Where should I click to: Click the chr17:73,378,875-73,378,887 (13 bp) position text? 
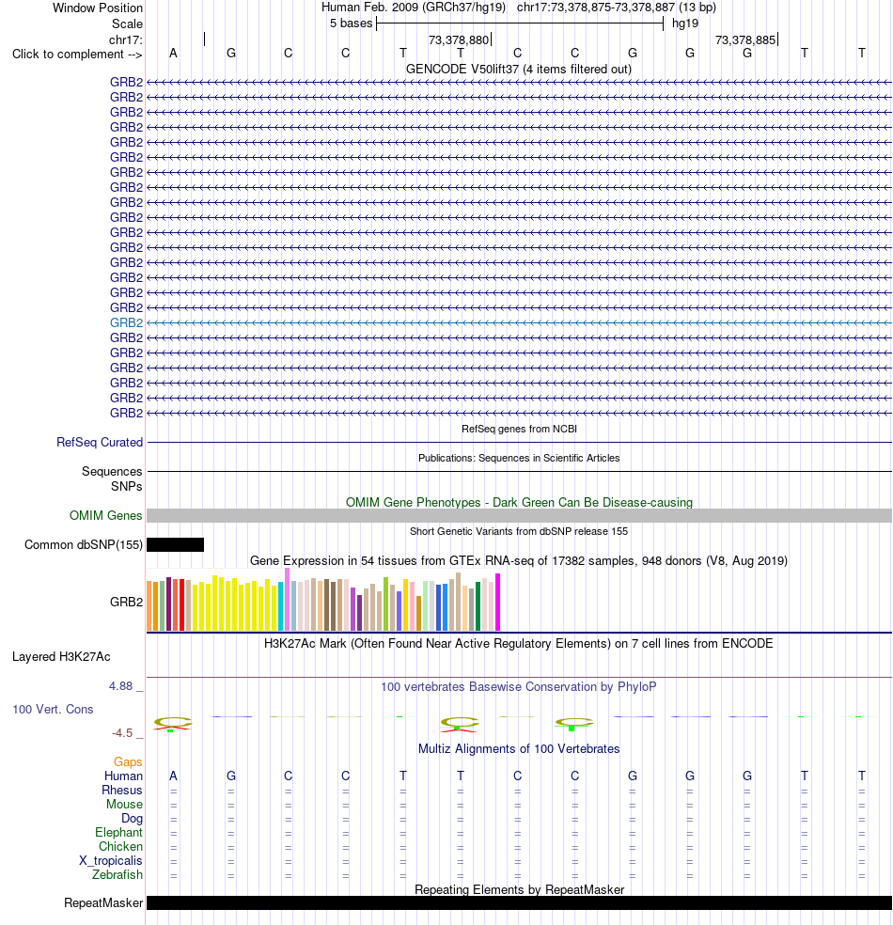[x=617, y=8]
